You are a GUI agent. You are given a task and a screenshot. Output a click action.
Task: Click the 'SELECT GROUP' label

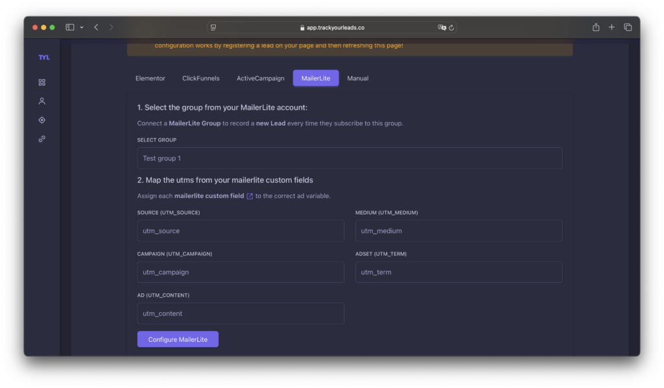tap(157, 139)
